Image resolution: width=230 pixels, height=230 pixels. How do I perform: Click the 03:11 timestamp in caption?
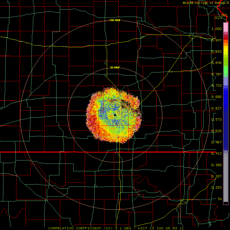178,228
